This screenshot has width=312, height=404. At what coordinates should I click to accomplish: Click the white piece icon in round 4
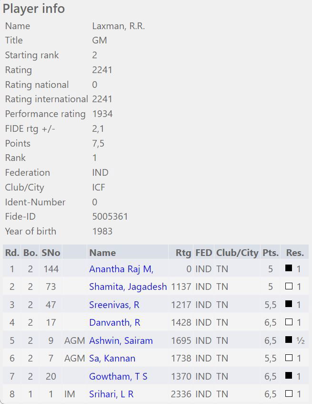pyautogui.click(x=289, y=322)
